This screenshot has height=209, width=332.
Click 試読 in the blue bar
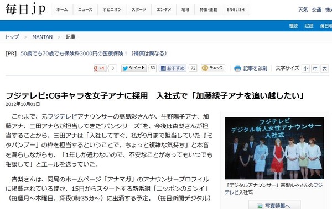tap(309, 26)
